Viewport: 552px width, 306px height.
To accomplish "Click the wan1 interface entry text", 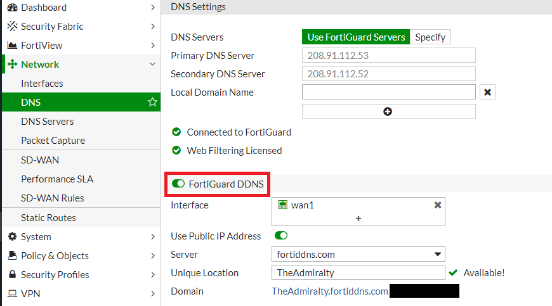I will coord(303,205).
